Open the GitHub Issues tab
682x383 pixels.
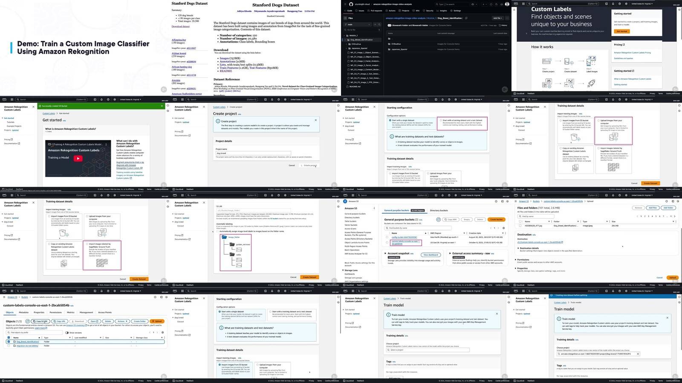click(360, 11)
